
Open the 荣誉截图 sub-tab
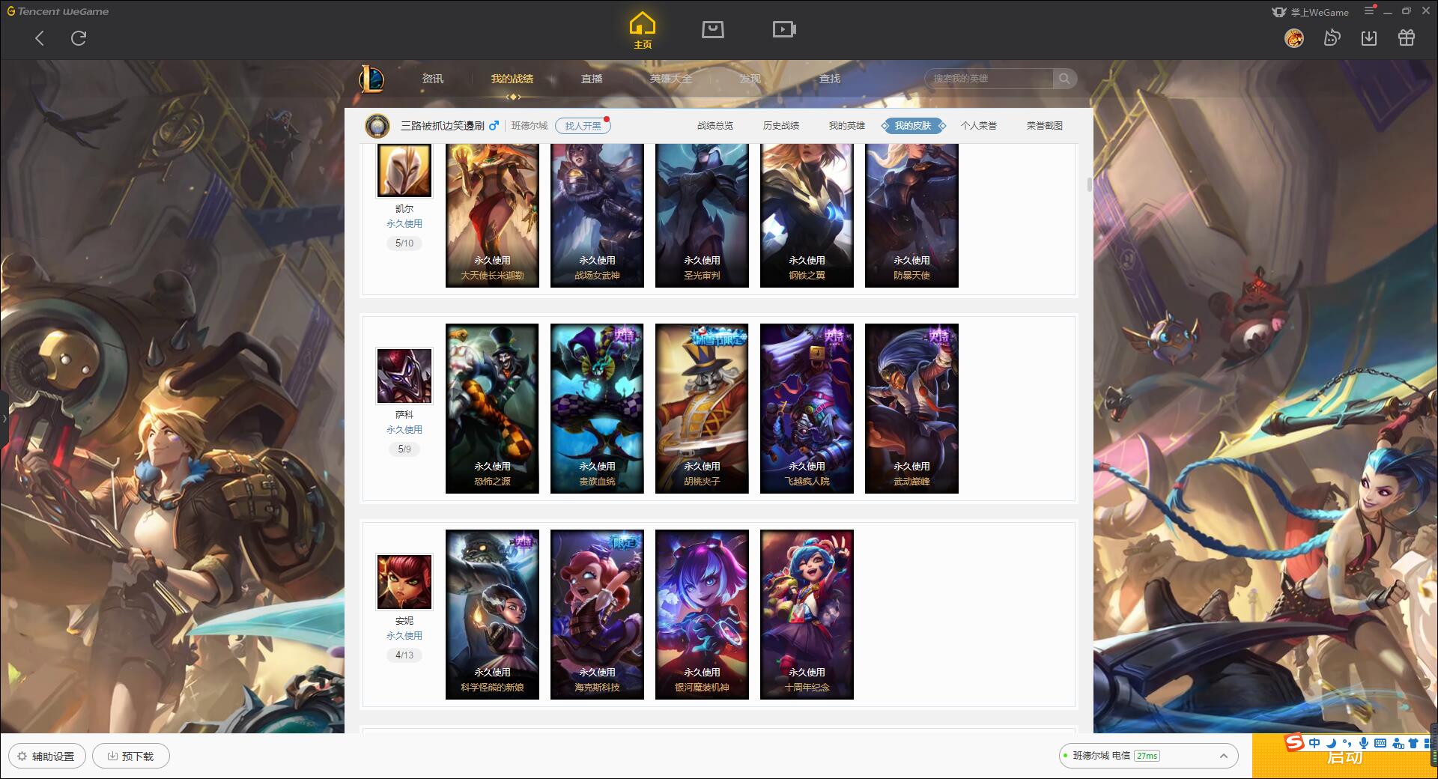tap(1045, 126)
